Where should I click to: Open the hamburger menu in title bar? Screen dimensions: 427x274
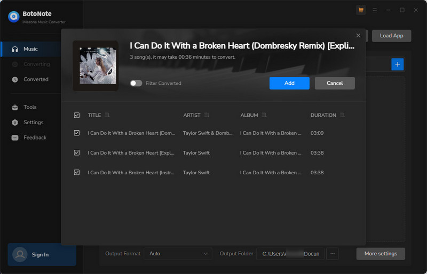click(375, 10)
